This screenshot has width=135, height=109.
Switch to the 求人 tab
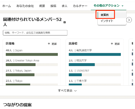[64, 6]
